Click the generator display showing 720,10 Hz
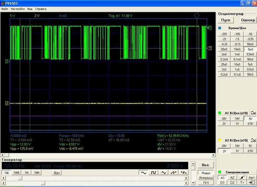 tap(14, 166)
